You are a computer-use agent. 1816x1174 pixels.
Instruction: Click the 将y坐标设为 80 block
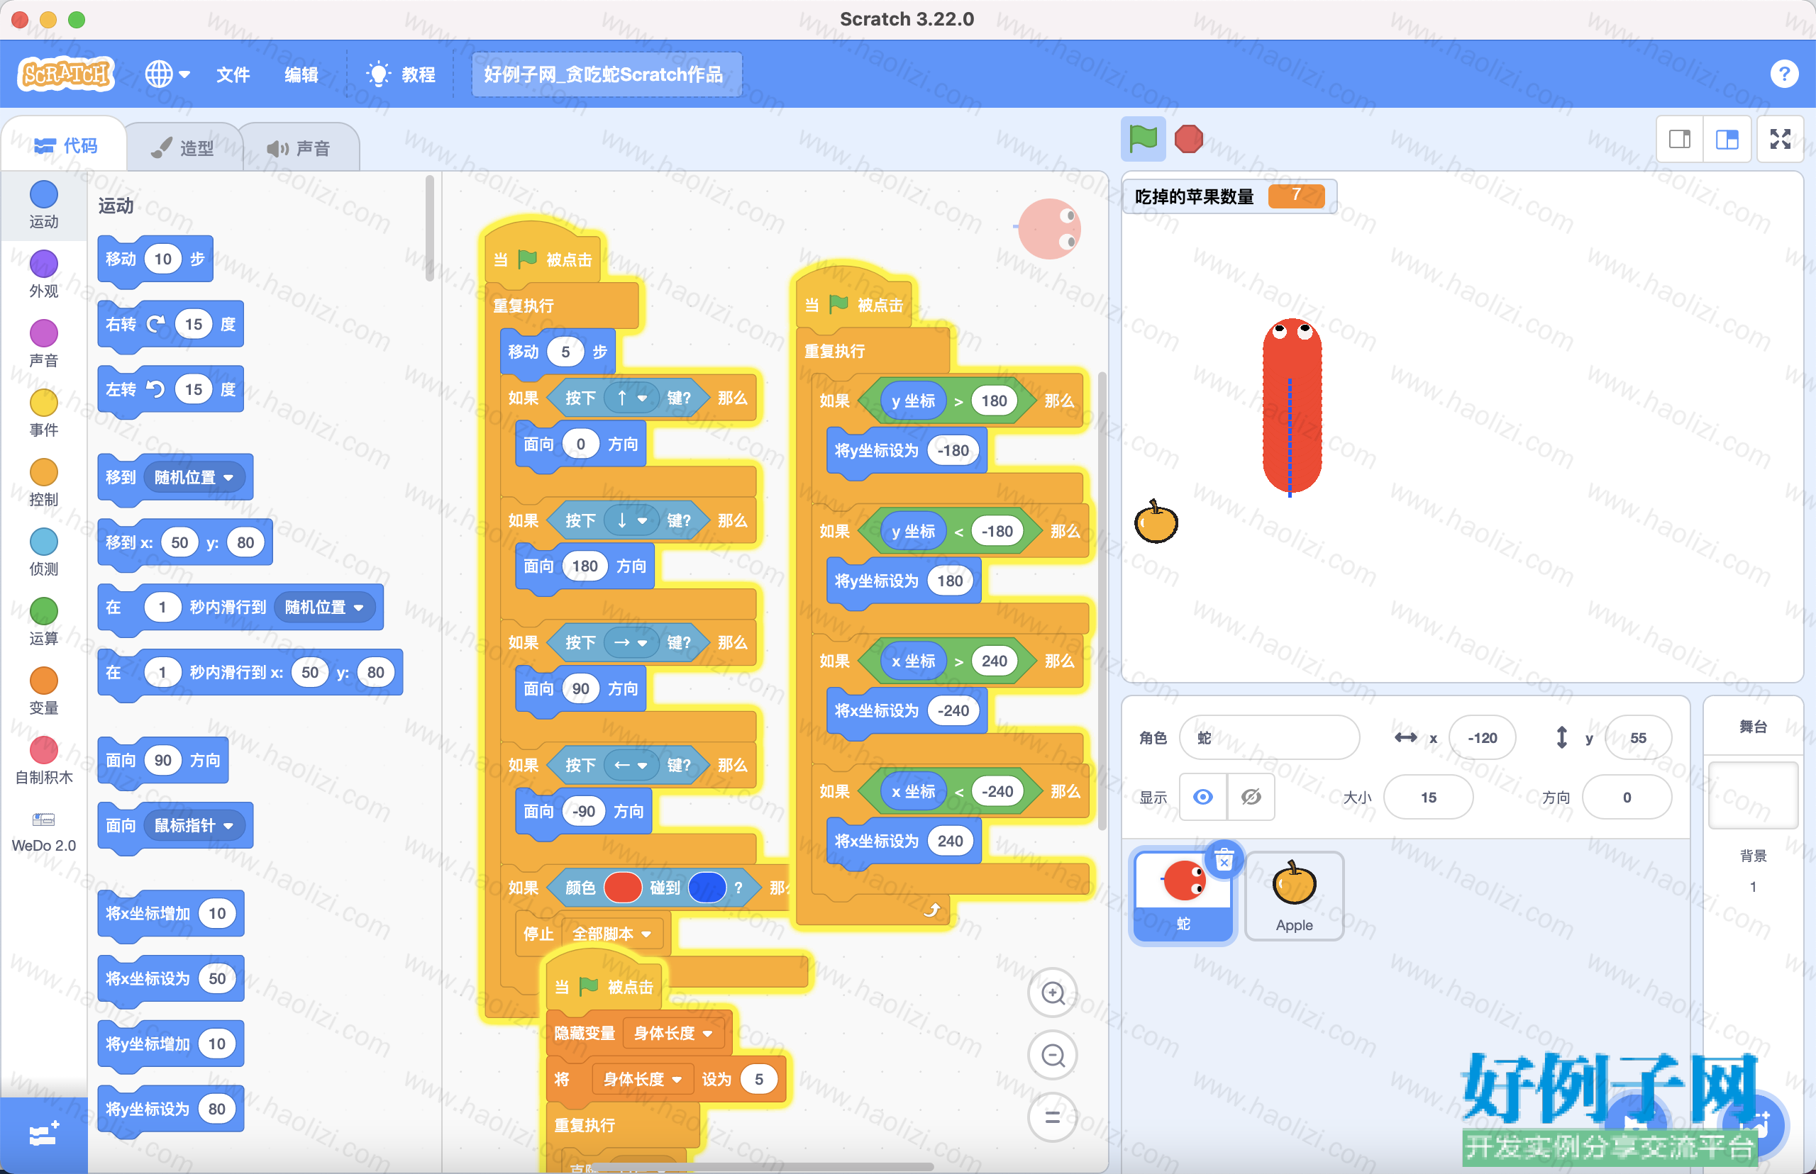pyautogui.click(x=171, y=1110)
